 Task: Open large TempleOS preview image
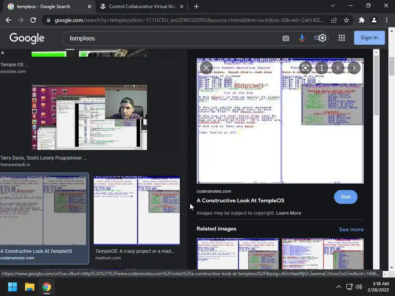(x=280, y=121)
